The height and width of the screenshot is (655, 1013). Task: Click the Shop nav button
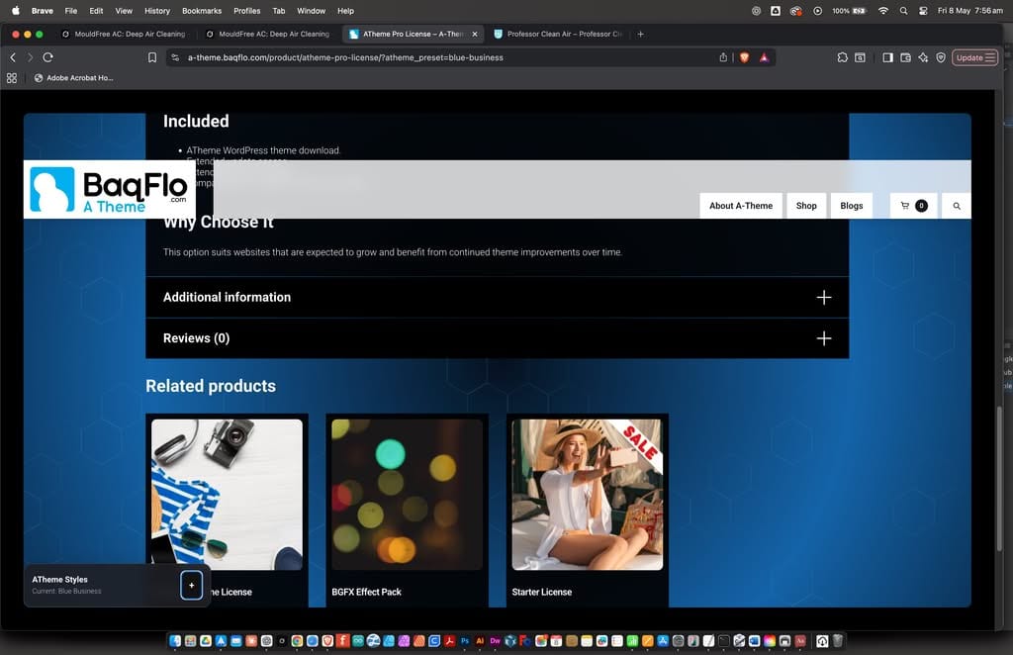(x=806, y=206)
